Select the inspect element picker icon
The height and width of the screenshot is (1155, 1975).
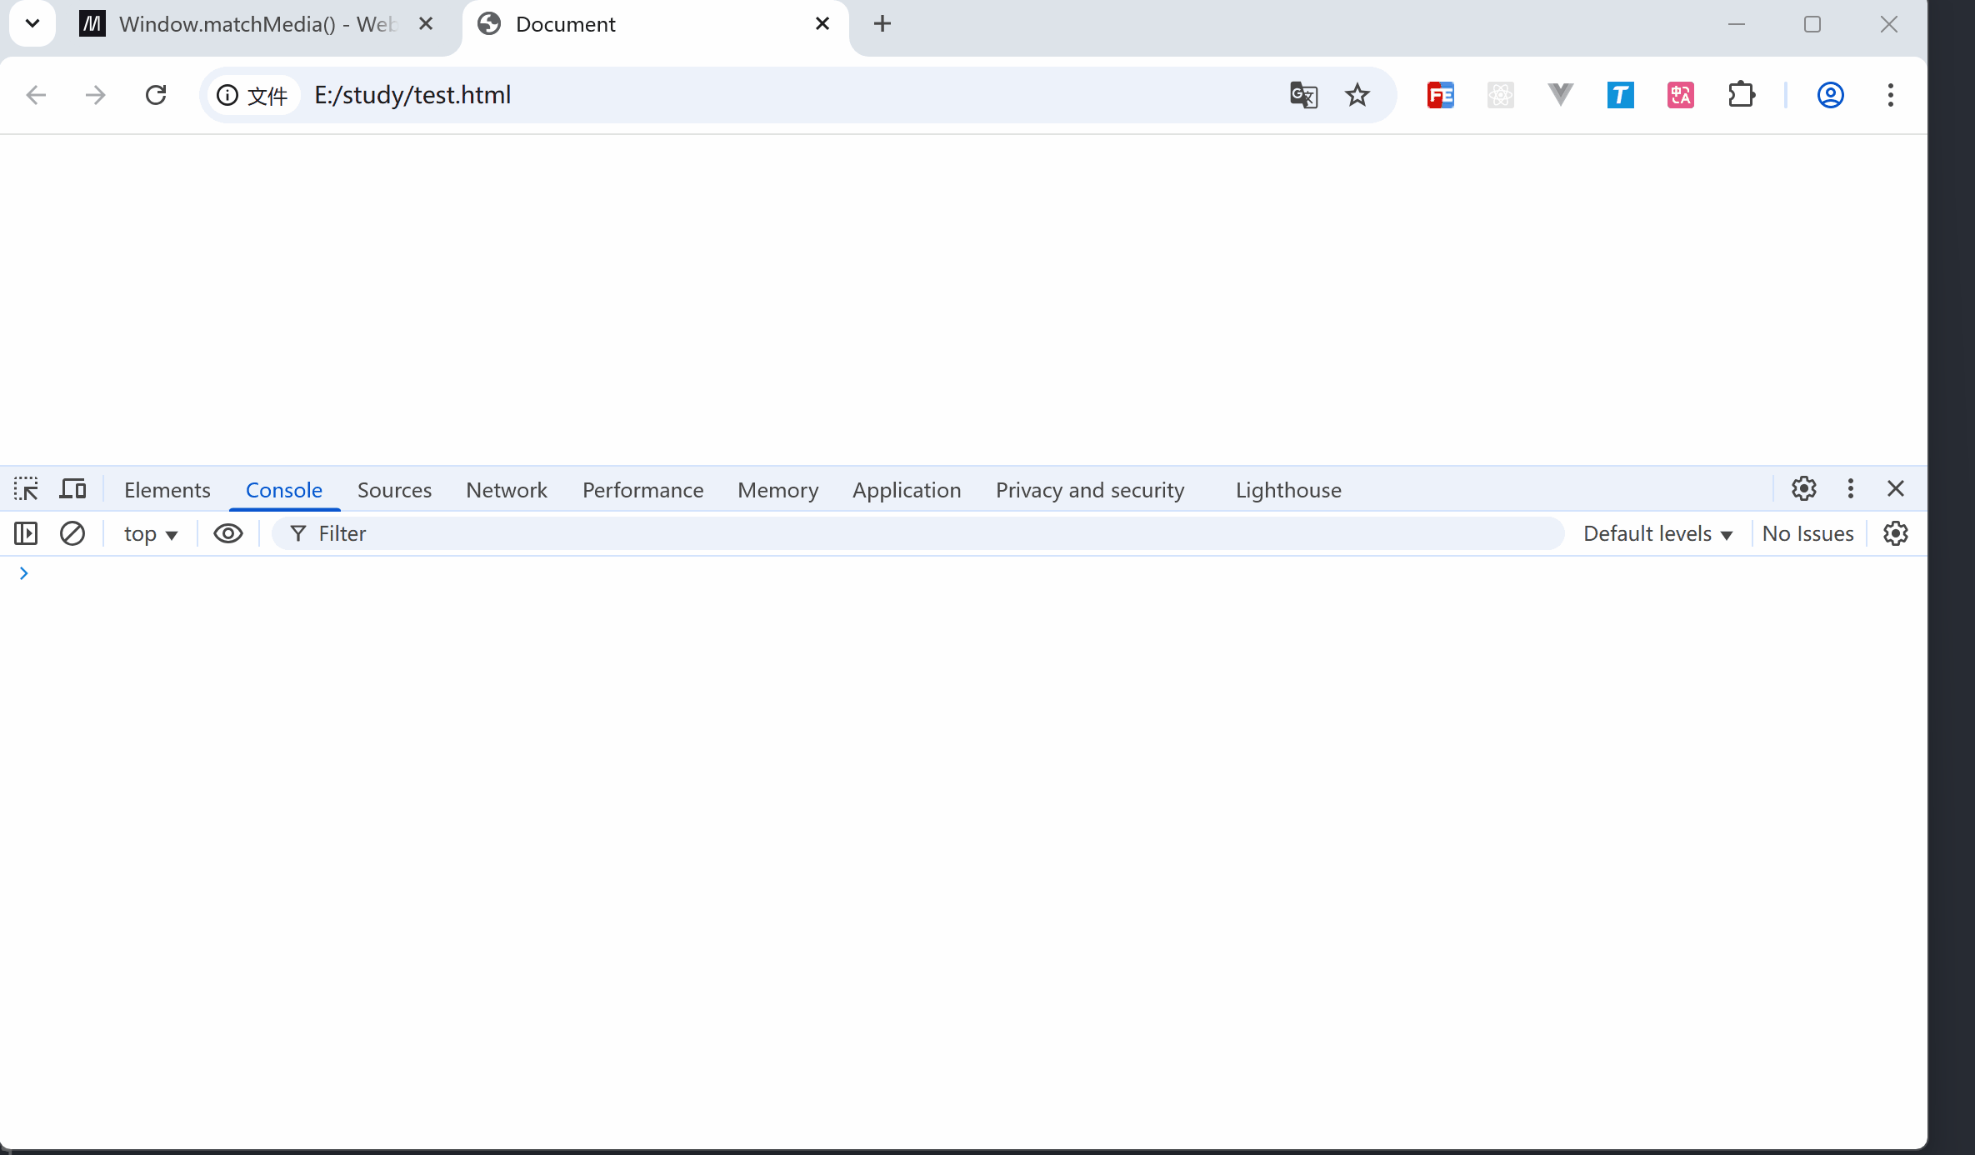coord(26,489)
